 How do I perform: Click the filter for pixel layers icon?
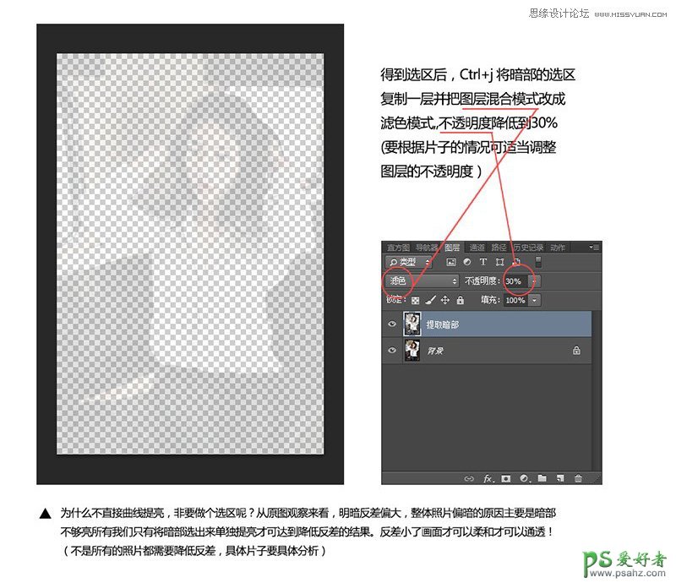(451, 263)
